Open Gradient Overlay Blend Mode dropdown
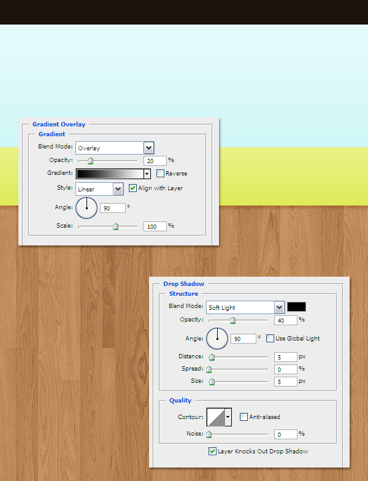The width and height of the screenshot is (368, 481). pos(115,148)
